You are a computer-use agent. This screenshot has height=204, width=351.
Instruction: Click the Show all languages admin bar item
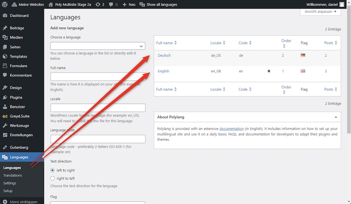click(161, 5)
